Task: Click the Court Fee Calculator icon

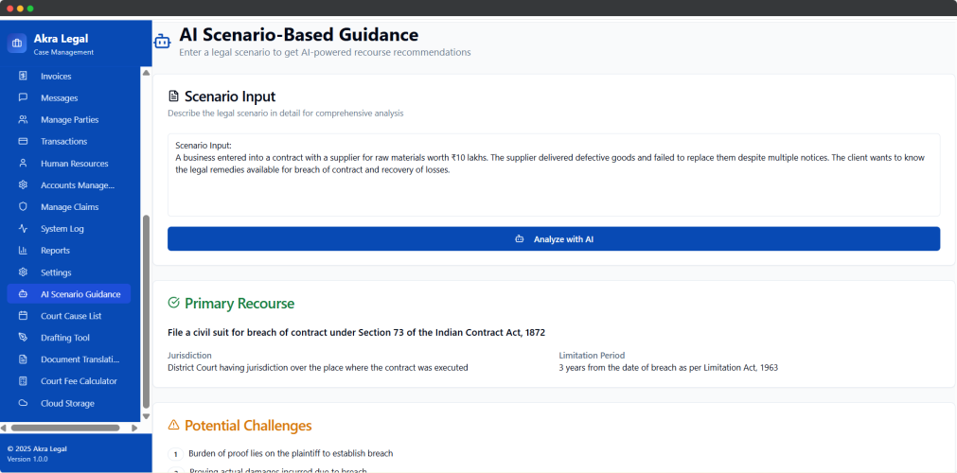Action: 23,381
